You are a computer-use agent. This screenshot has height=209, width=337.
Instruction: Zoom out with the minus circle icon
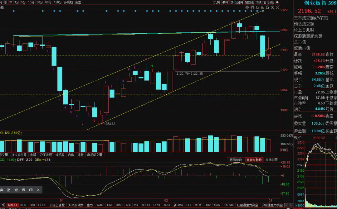(x=277, y=7)
